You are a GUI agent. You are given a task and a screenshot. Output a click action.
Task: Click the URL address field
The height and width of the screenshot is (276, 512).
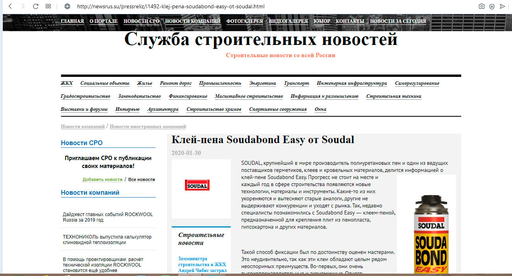(171, 6)
